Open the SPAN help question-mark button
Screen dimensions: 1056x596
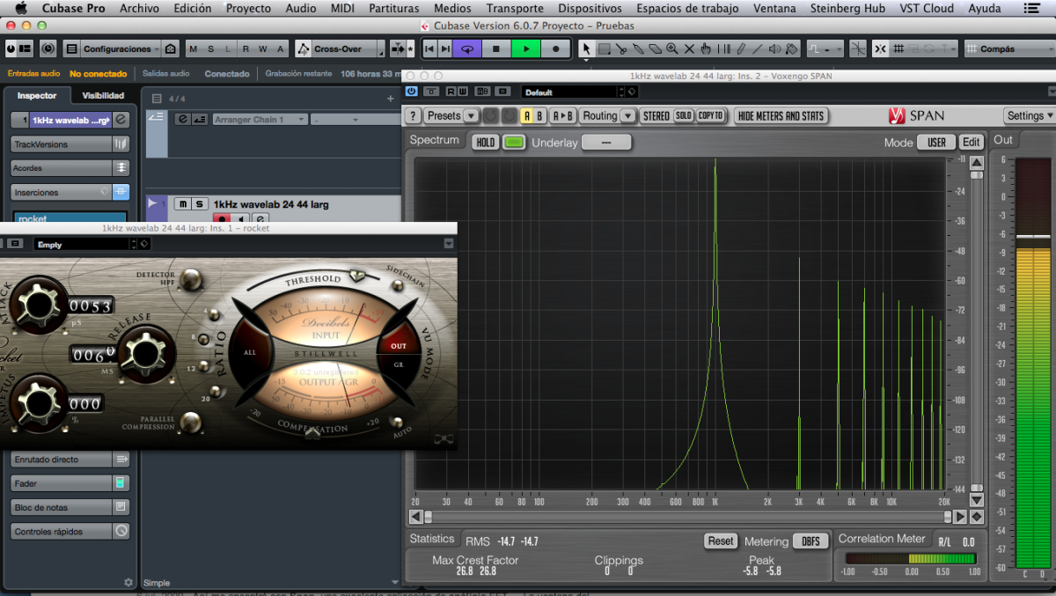pyautogui.click(x=413, y=115)
